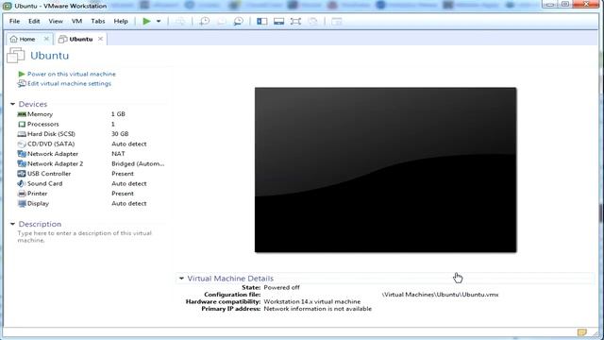The image size is (604, 340).
Task: Click the Sound Card icon
Action: (22, 184)
